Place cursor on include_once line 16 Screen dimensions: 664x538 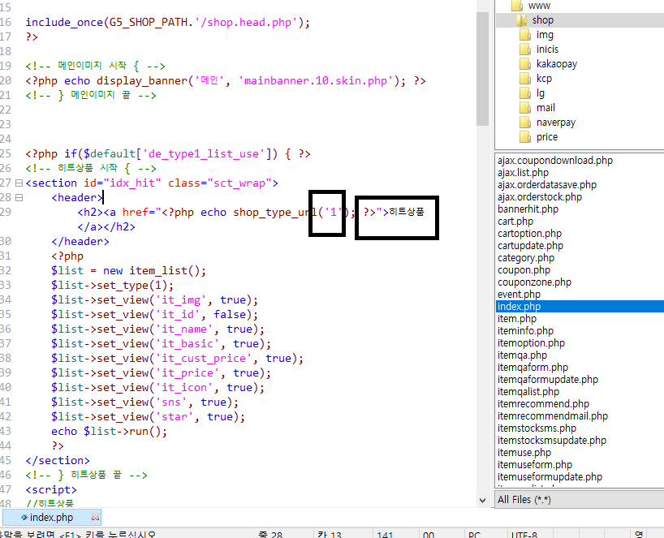[x=168, y=23]
